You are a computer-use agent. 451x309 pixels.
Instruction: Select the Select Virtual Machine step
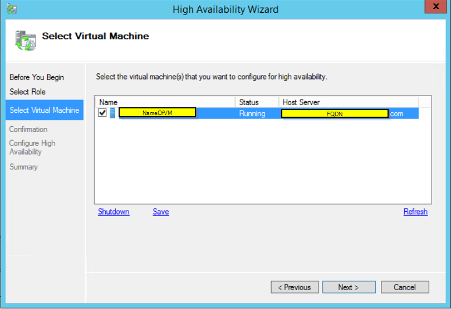[45, 110]
